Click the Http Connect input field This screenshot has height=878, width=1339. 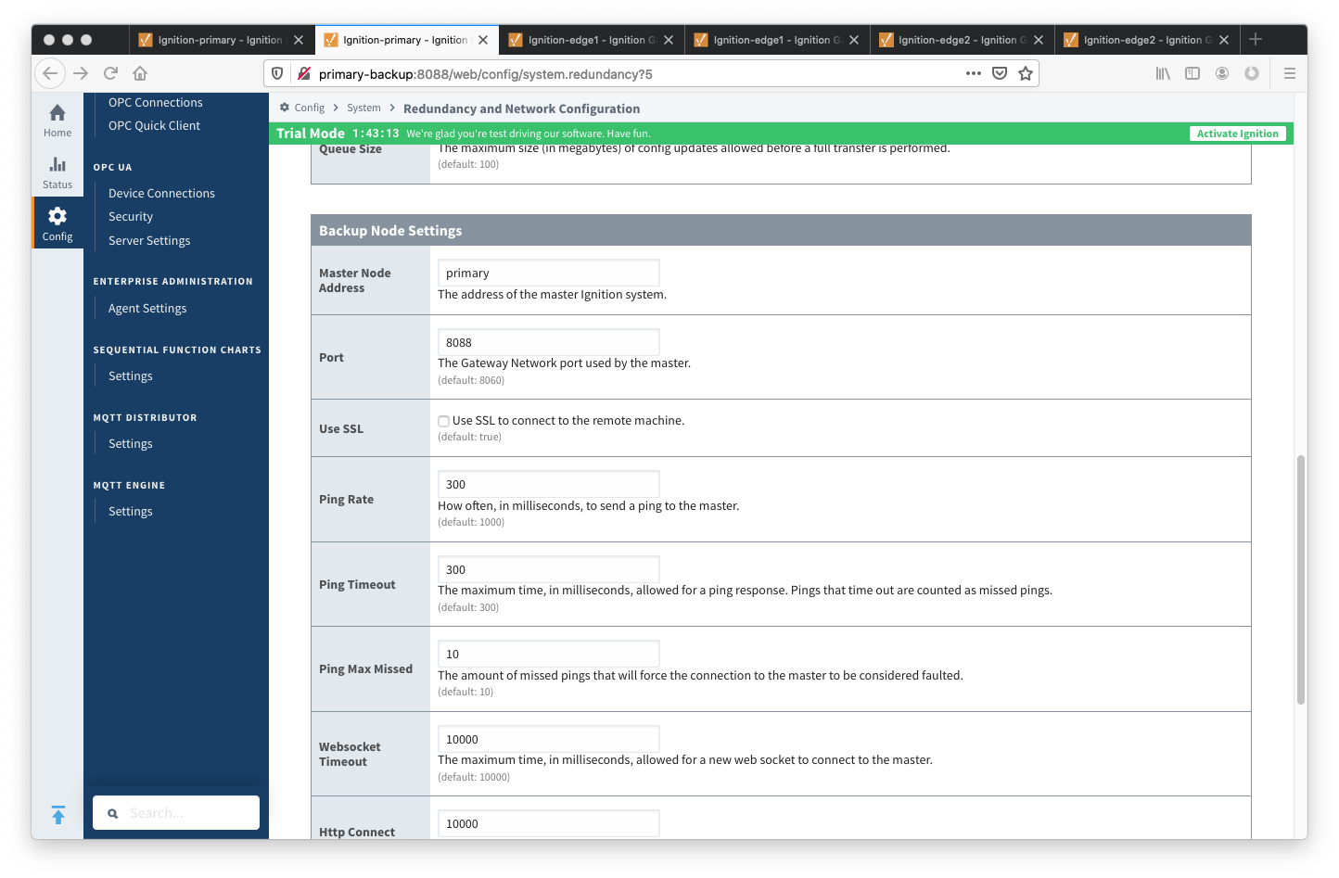click(x=549, y=823)
